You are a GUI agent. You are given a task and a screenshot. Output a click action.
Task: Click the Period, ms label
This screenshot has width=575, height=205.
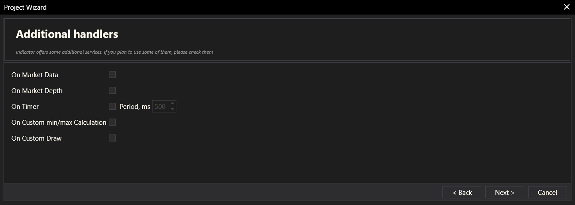point(135,107)
